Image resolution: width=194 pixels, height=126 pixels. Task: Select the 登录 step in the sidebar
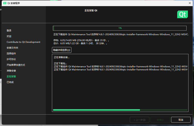pyautogui.click(x=9, y=30)
